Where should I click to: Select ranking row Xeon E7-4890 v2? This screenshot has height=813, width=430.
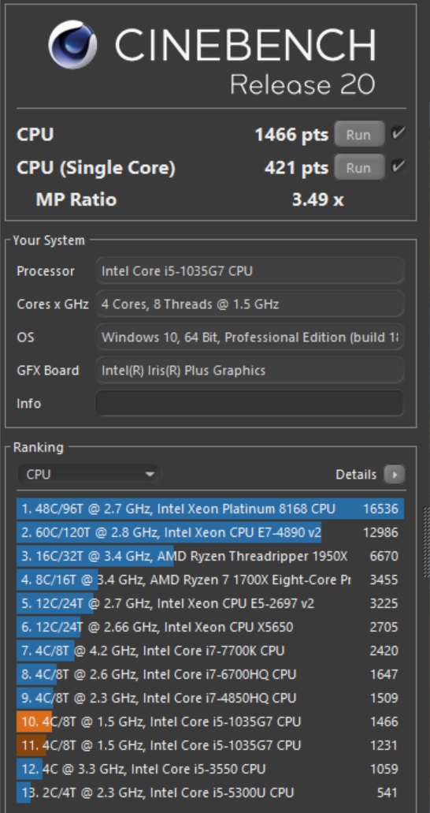210,532
